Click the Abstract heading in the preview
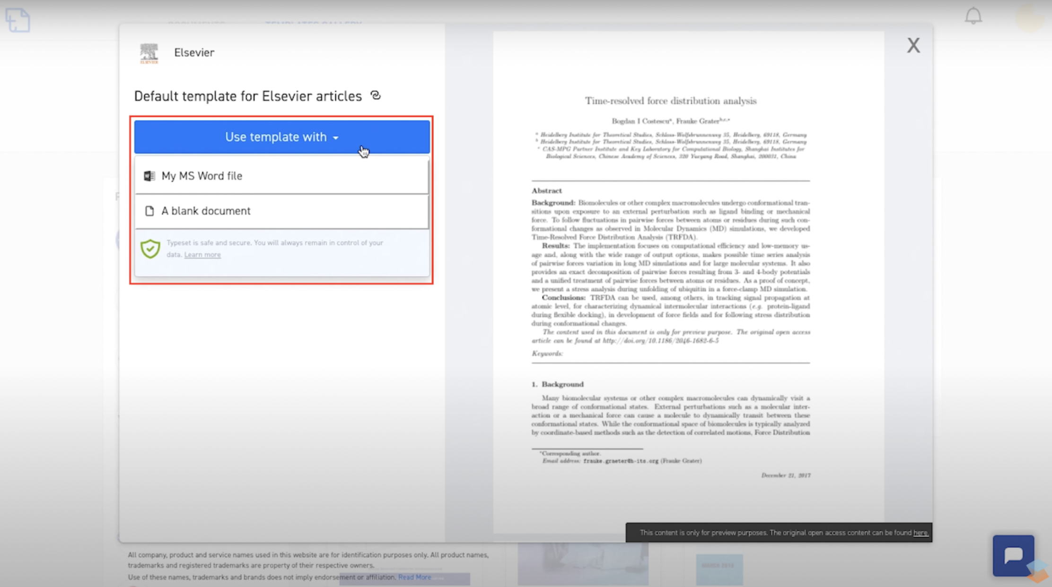 546,190
